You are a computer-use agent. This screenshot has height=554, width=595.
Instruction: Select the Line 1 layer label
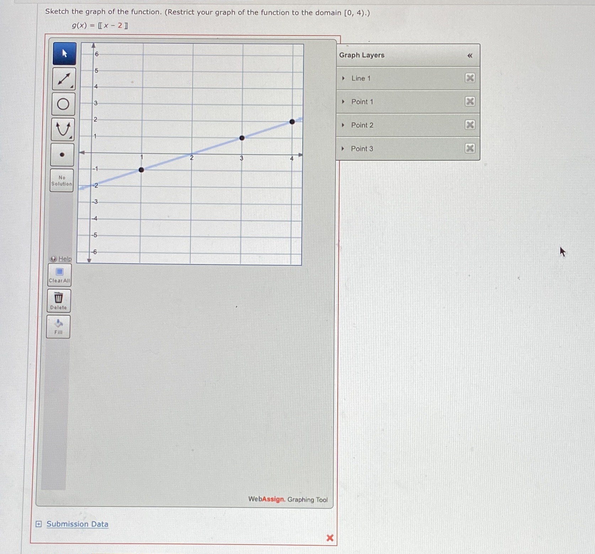pos(361,79)
